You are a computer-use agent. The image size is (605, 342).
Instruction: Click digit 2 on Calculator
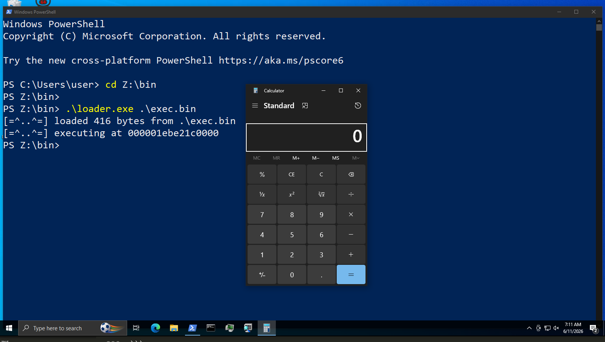pos(292,255)
